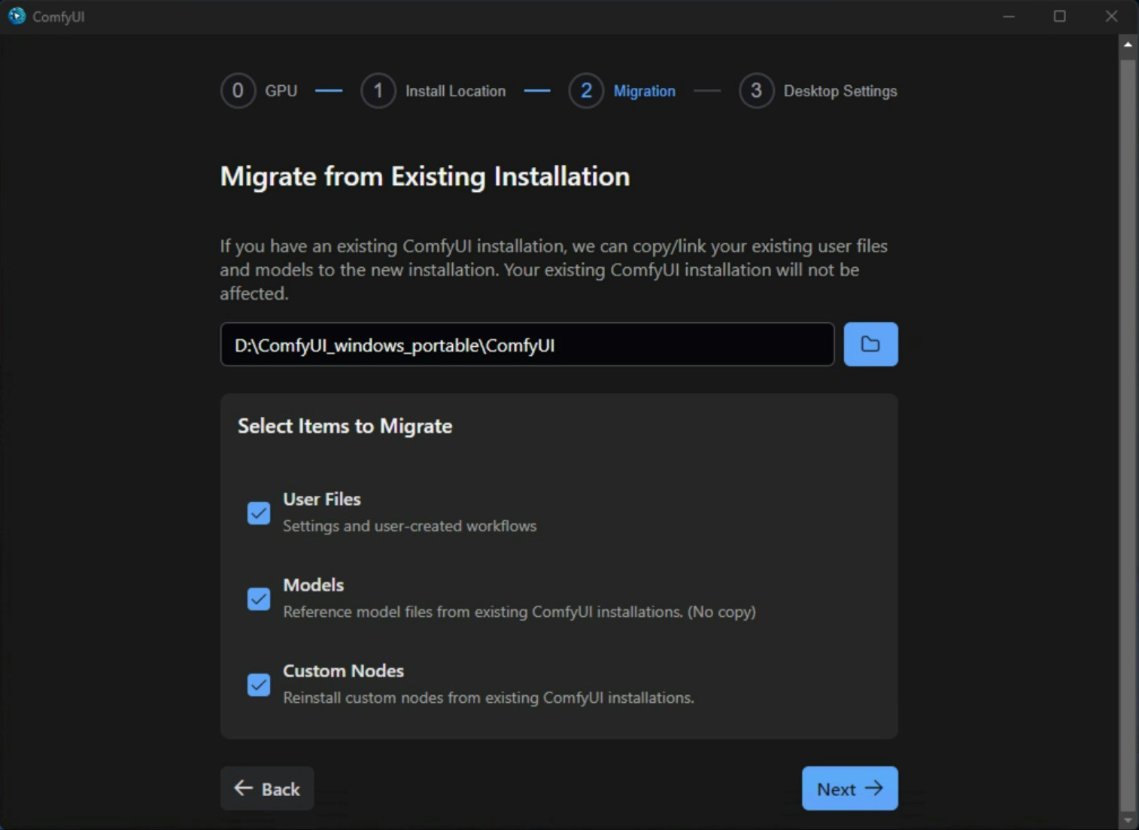This screenshot has width=1139, height=830.
Task: Open the folder browser to change the migration path
Action: point(870,344)
